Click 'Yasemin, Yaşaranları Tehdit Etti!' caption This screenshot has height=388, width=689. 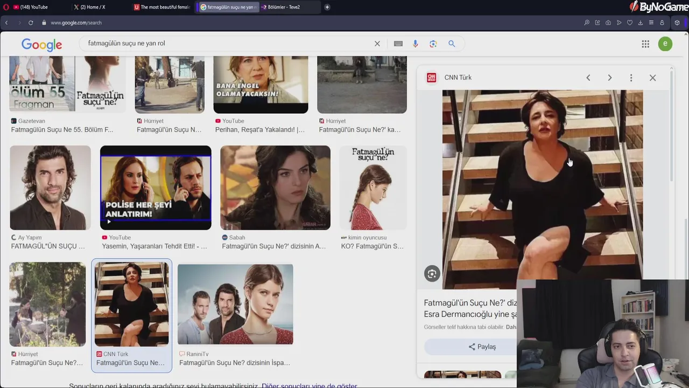click(x=154, y=246)
